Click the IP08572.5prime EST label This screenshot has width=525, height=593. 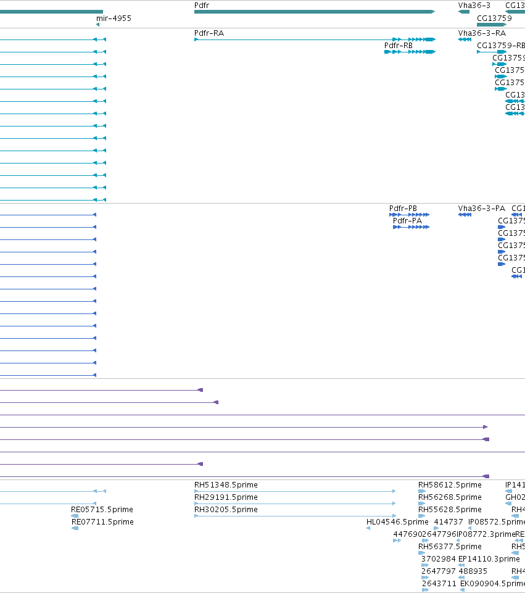click(496, 522)
